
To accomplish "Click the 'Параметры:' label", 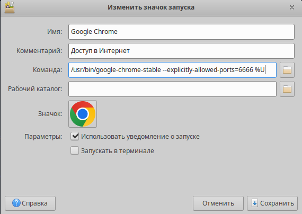I will point(43,137).
